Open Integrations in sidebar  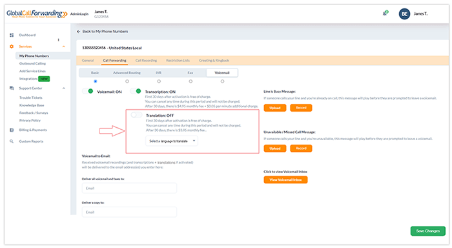(28, 79)
